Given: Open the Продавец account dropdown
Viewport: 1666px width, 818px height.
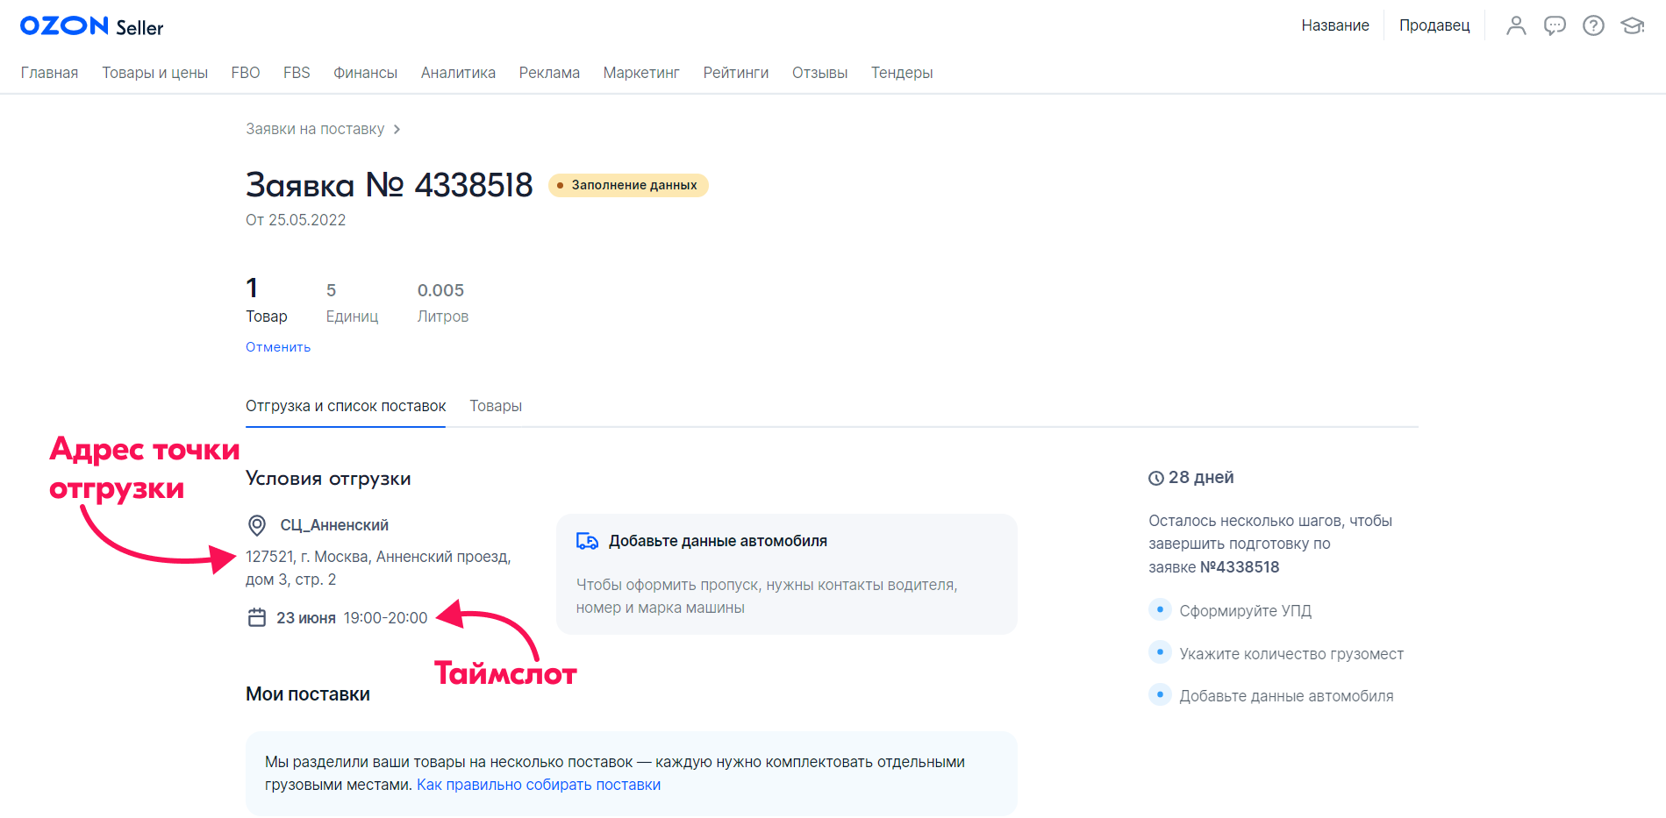Looking at the screenshot, I should point(1434,25).
